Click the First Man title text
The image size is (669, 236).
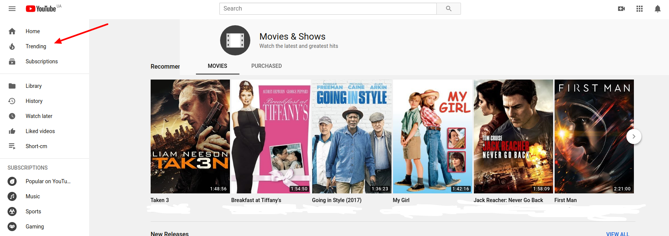pos(566,200)
